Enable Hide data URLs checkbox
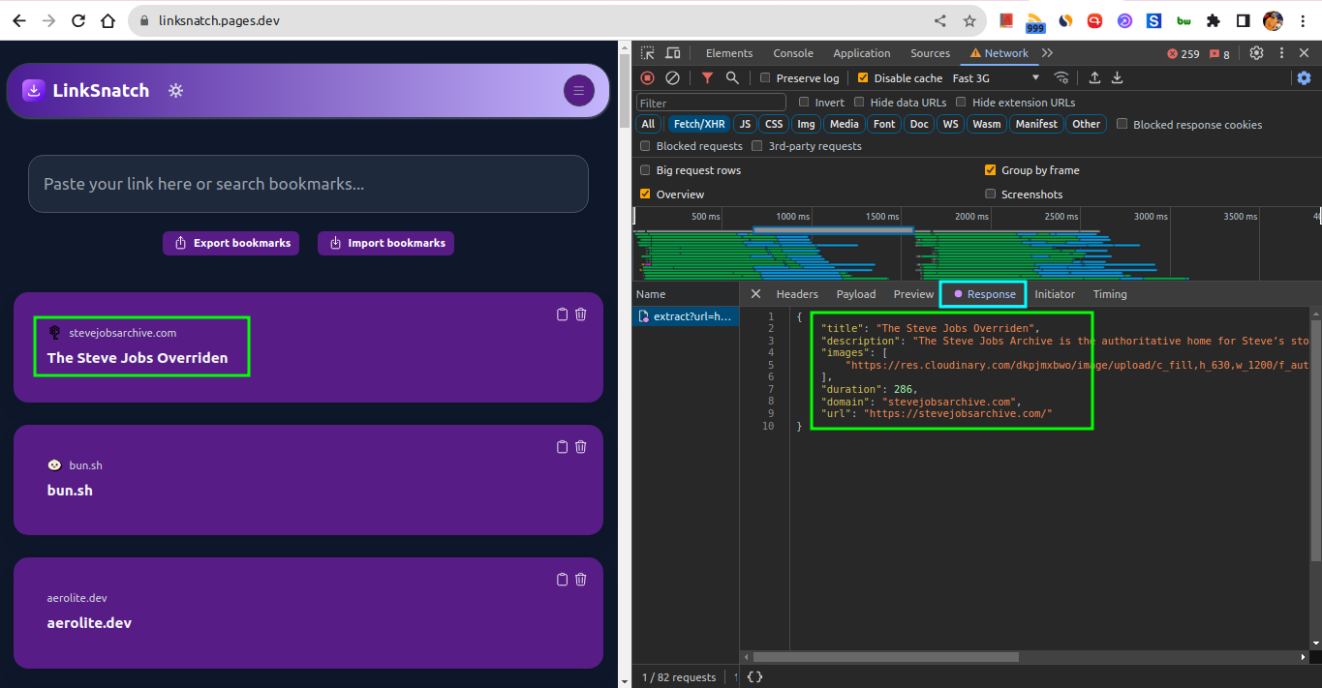 [859, 103]
